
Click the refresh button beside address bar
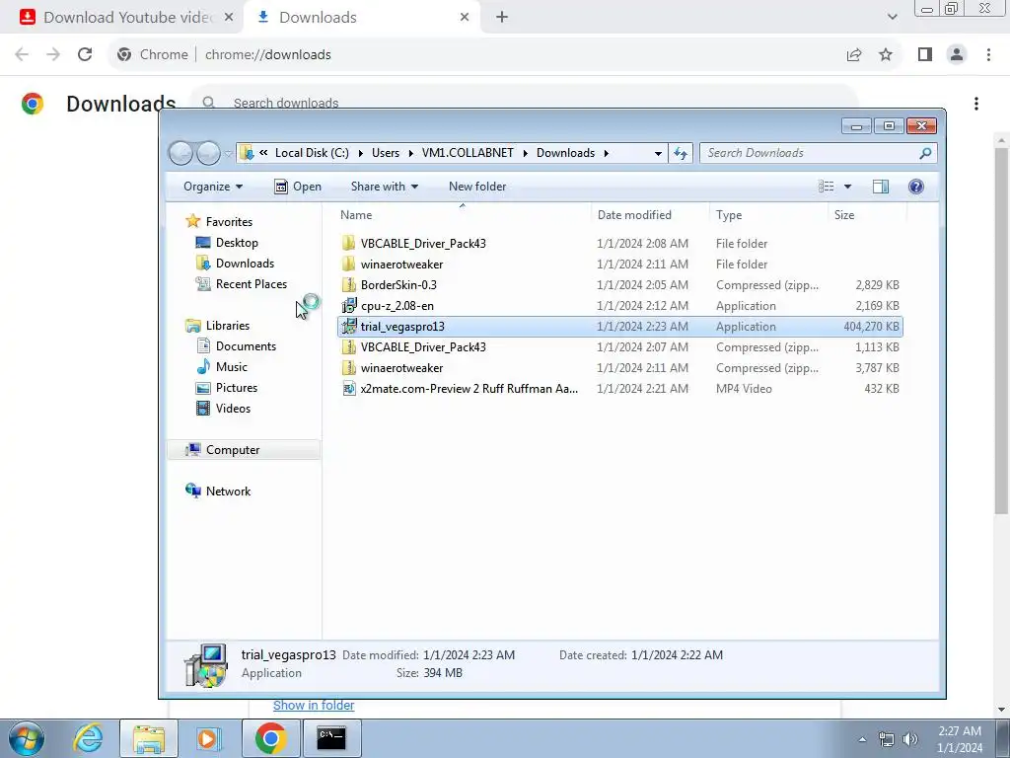pos(681,153)
